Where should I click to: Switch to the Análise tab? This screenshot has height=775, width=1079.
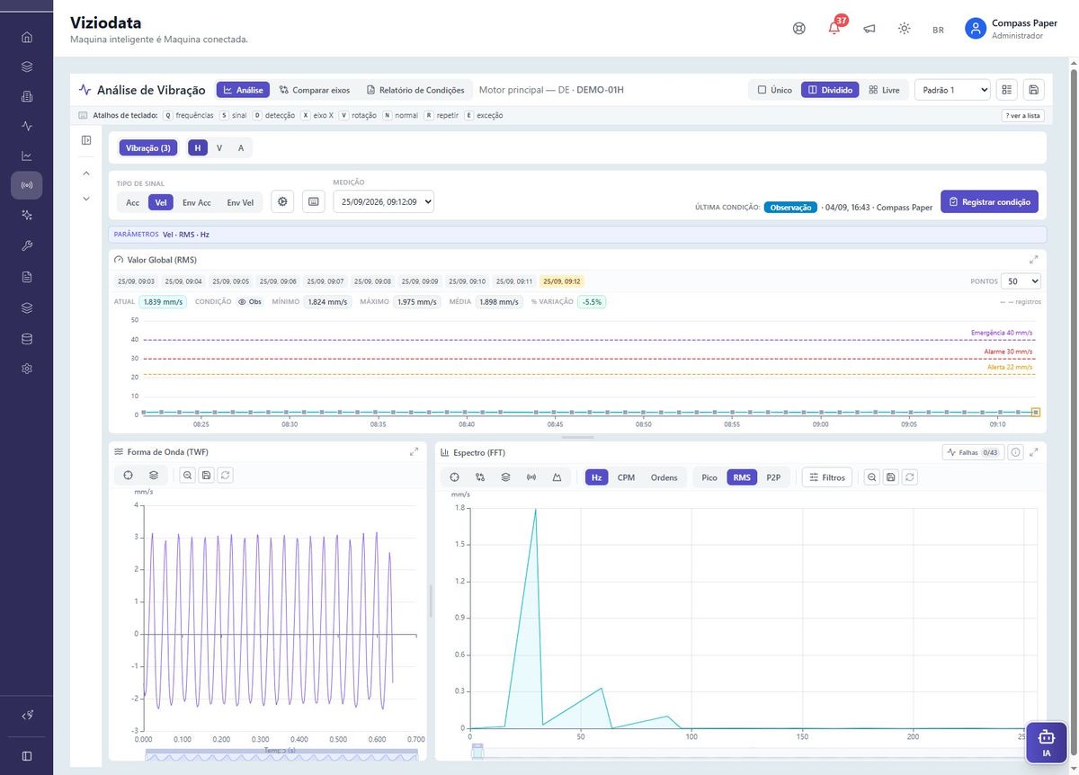pyautogui.click(x=244, y=90)
